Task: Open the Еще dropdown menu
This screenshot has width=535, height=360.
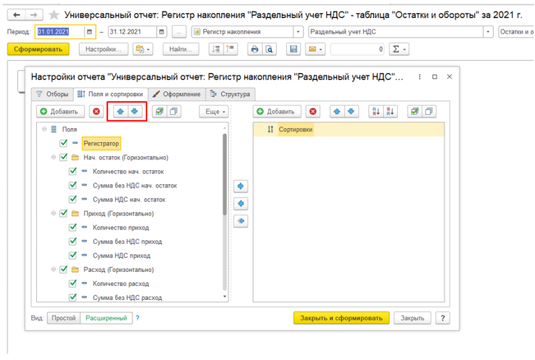Action: click(x=215, y=112)
